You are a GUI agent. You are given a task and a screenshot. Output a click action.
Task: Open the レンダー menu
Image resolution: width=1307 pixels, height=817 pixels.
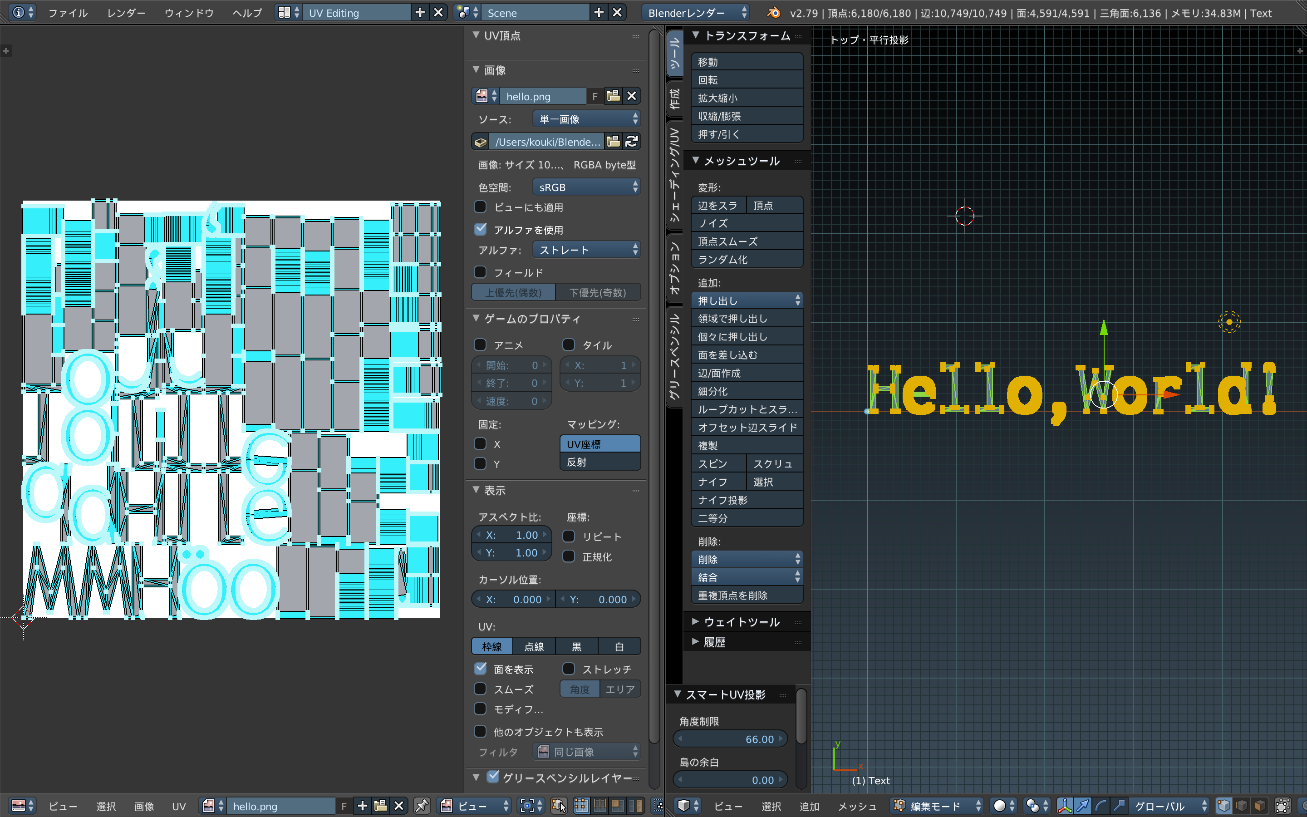click(126, 13)
